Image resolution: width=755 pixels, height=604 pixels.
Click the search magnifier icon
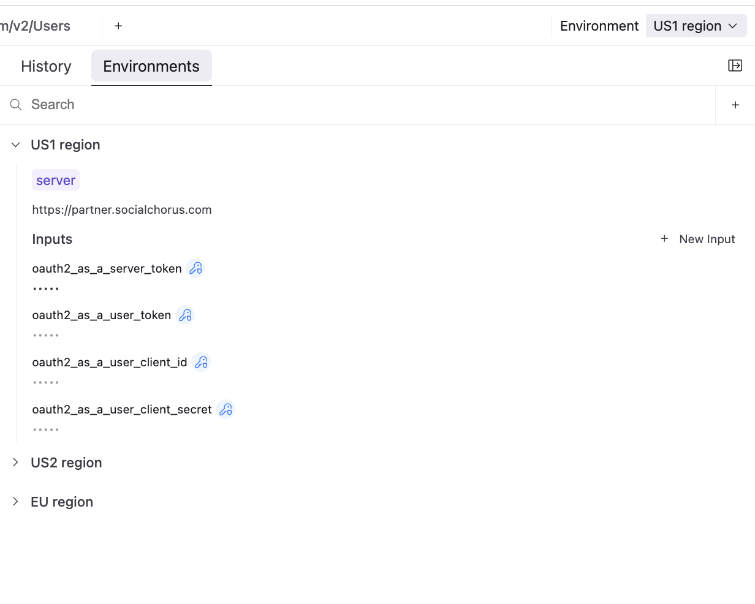[x=16, y=105]
